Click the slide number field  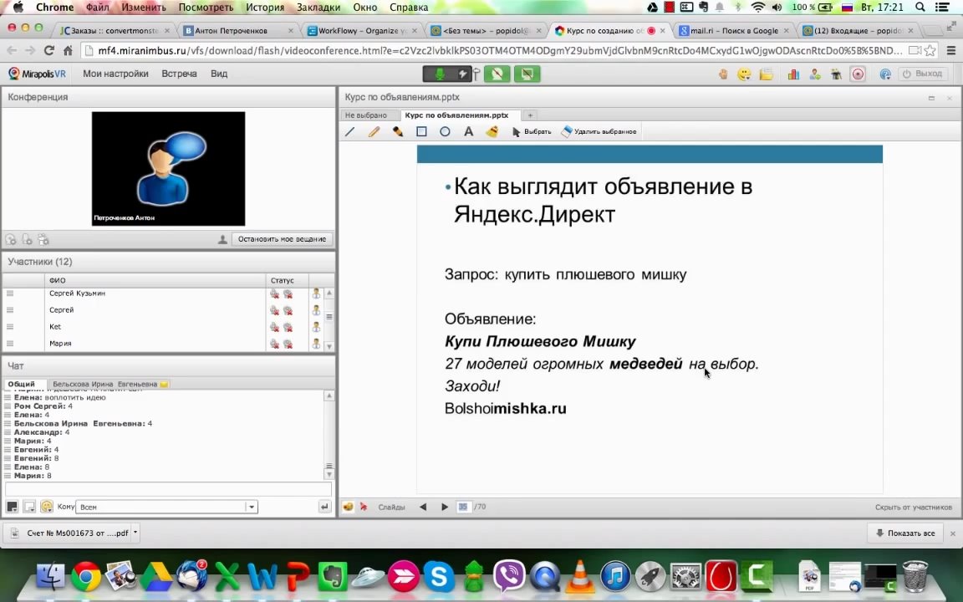(x=463, y=507)
